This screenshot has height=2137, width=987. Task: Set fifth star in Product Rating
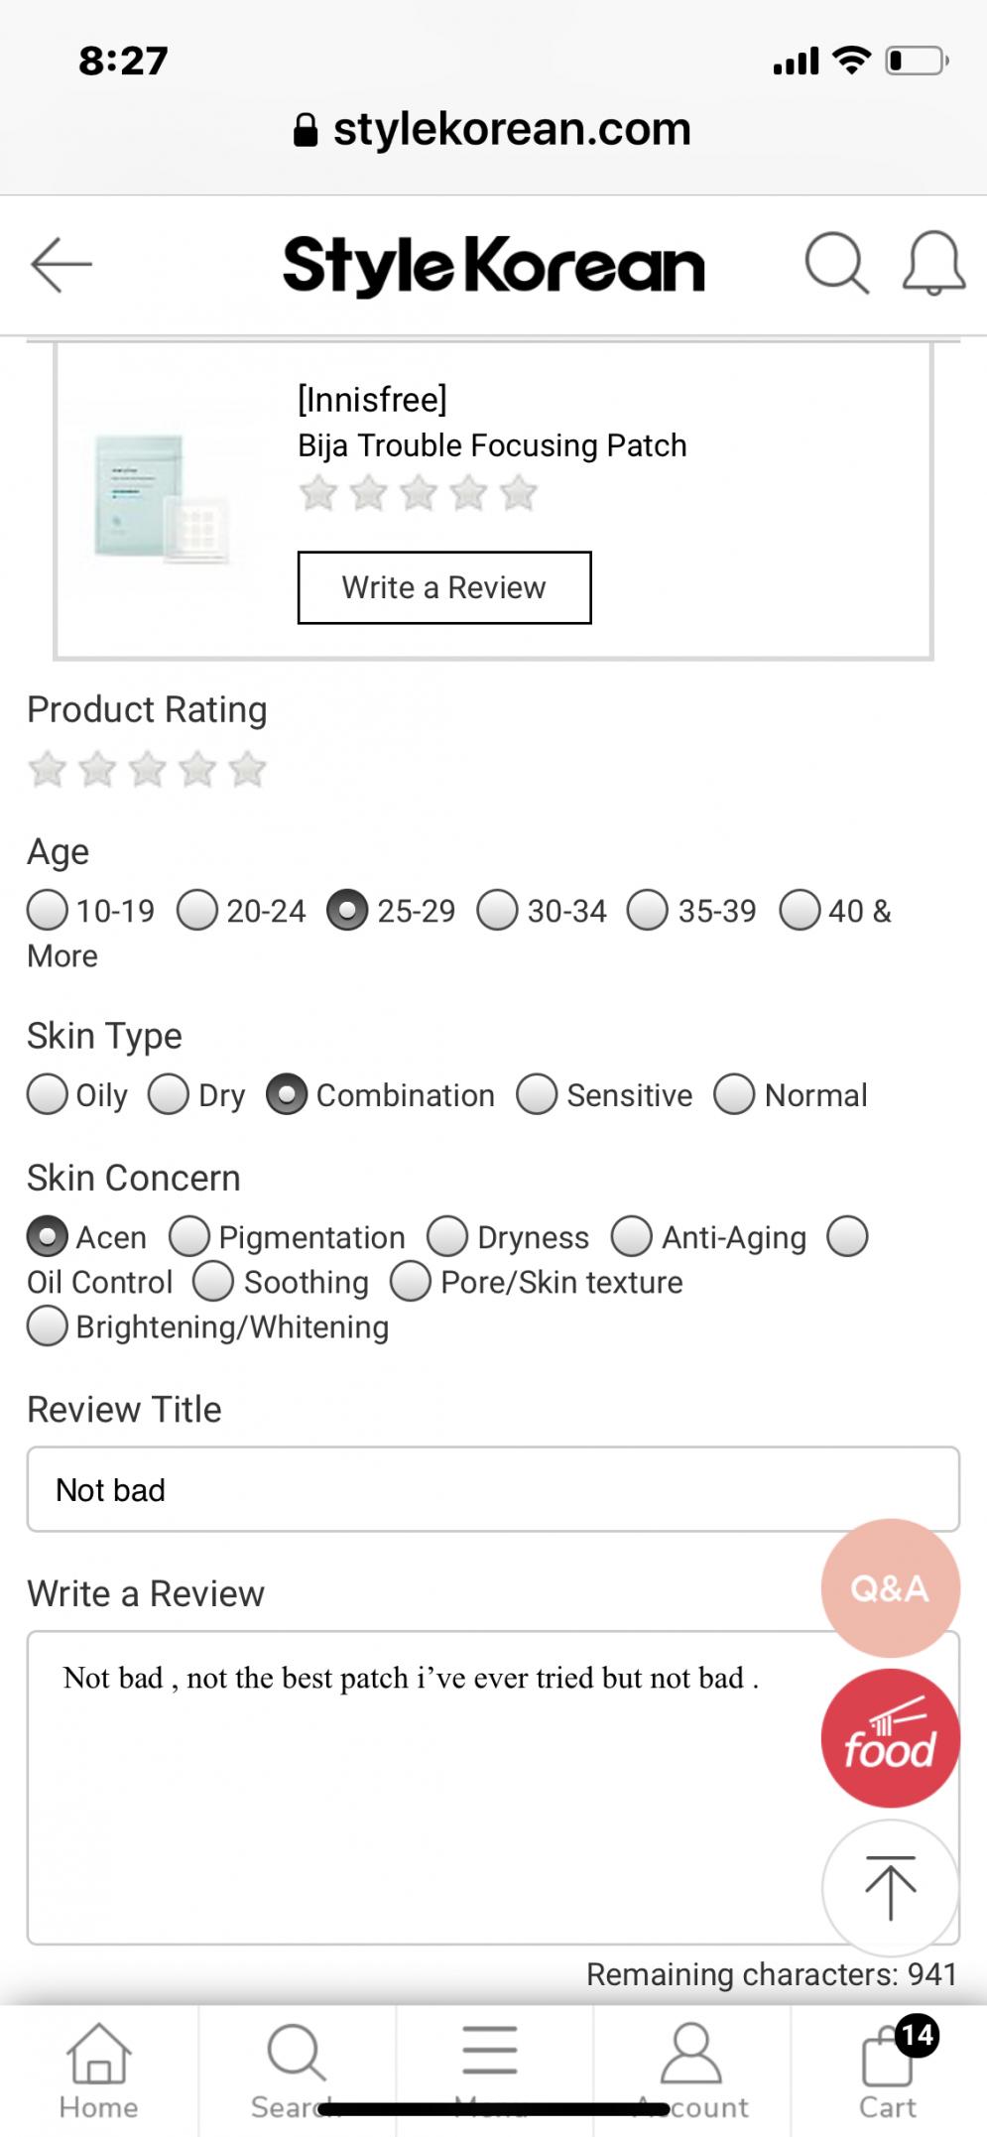pos(247,769)
